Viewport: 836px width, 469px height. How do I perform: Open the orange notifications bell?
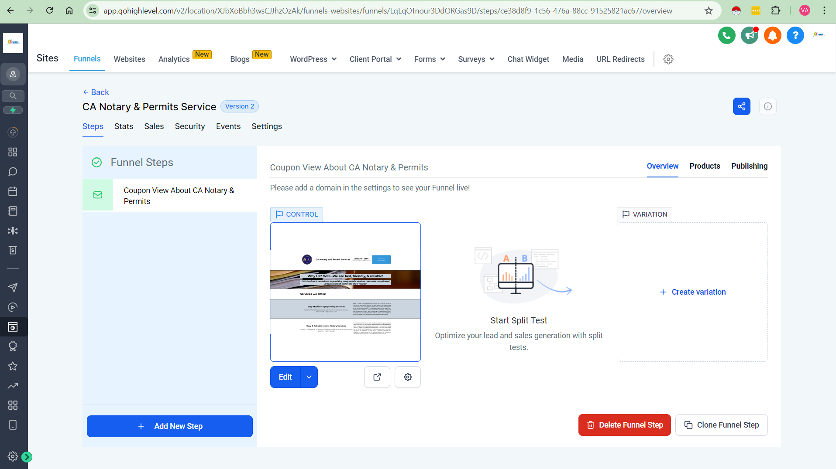click(772, 35)
